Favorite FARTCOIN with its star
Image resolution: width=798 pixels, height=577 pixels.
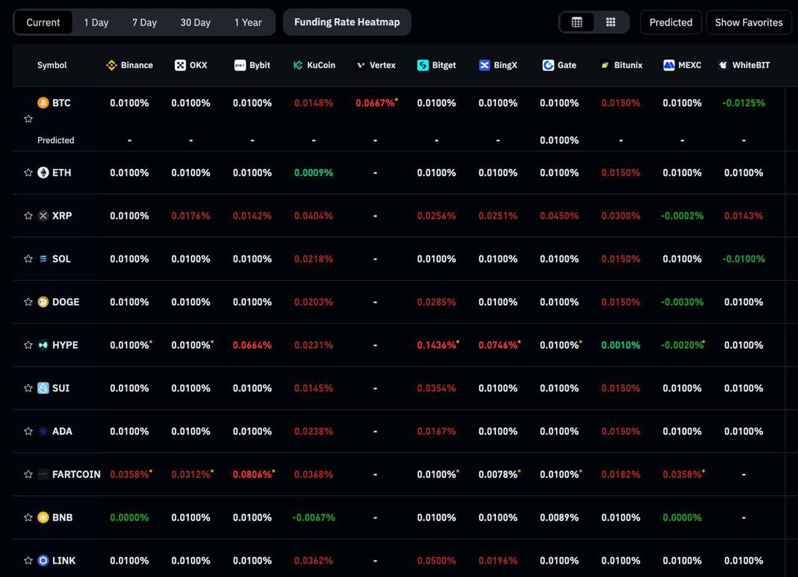28,475
